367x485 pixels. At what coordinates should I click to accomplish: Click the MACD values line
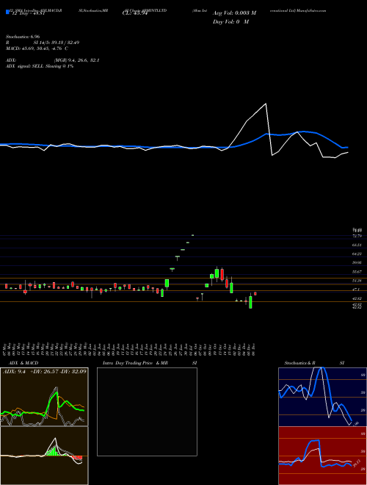pyautogui.click(x=37, y=48)
